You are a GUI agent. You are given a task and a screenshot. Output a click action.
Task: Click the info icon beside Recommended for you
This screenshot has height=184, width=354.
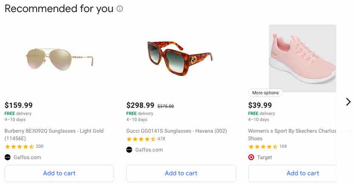[120, 9]
